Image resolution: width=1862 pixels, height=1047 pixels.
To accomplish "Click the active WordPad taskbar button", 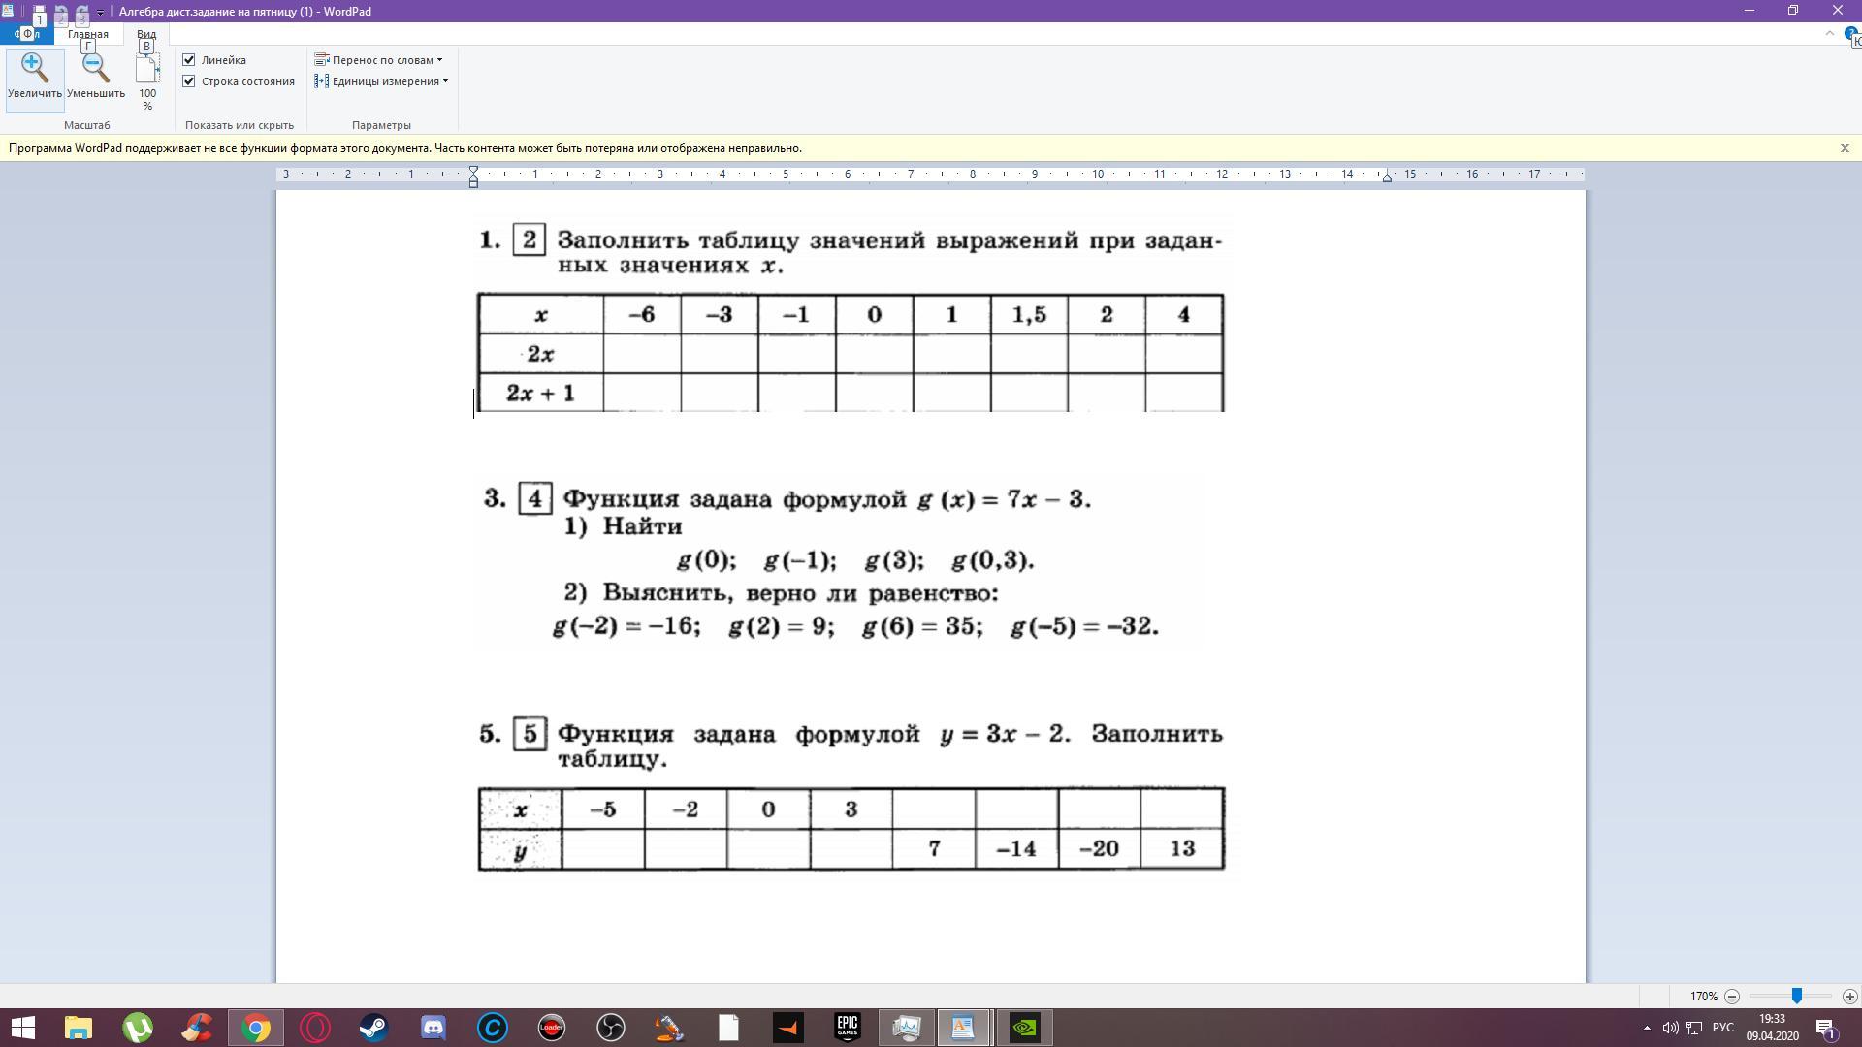I will point(963,1028).
